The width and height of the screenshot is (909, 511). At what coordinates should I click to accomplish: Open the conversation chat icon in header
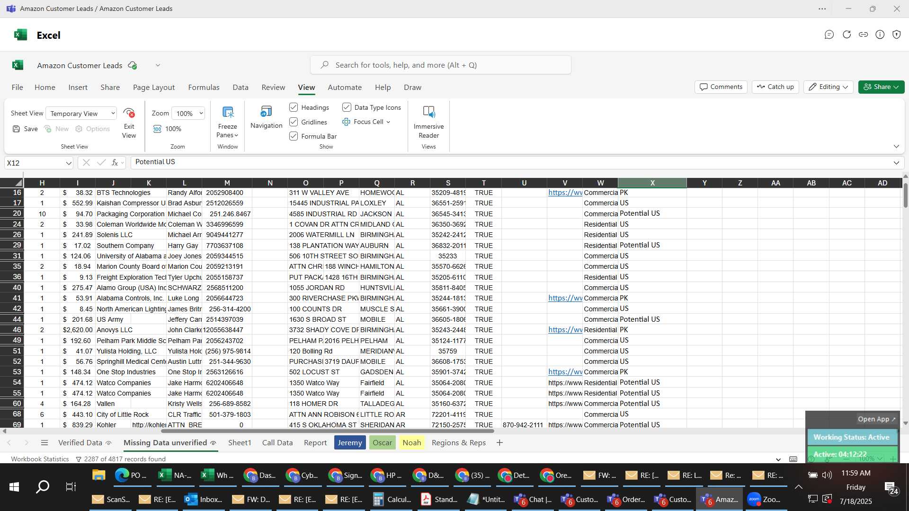click(x=829, y=35)
